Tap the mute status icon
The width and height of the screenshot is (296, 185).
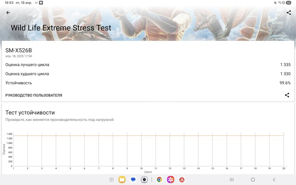(x=275, y=3)
